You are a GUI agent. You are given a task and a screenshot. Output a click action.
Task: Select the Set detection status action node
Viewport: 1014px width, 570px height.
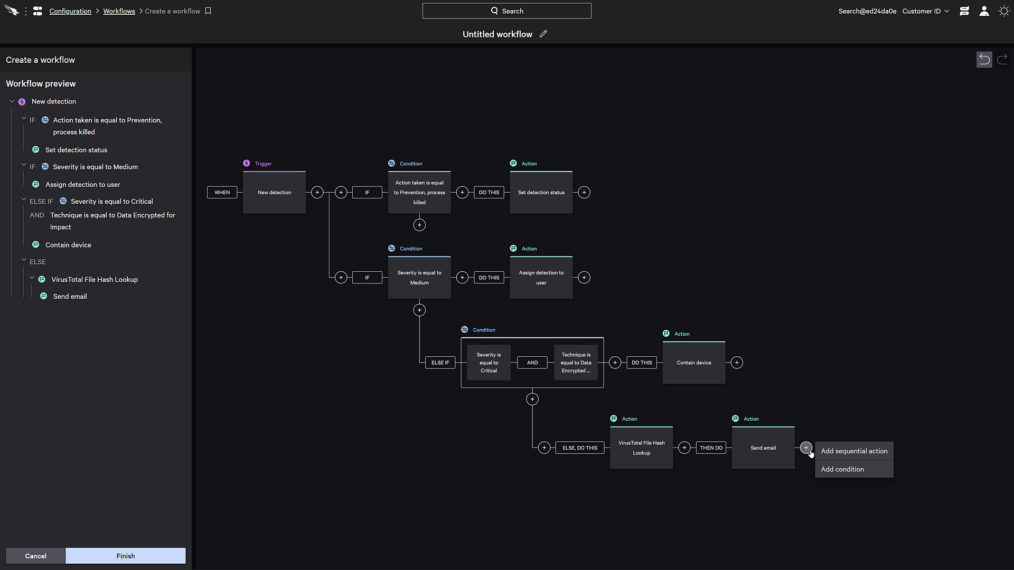[541, 193]
